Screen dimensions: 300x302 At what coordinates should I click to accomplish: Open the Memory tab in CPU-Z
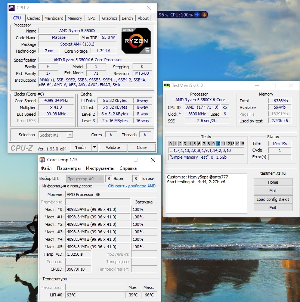[x=75, y=18]
